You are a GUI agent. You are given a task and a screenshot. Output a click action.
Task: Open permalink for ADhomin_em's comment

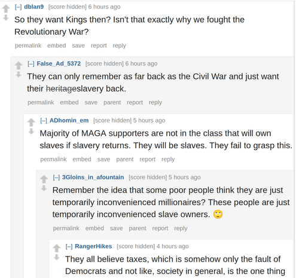click(53, 159)
